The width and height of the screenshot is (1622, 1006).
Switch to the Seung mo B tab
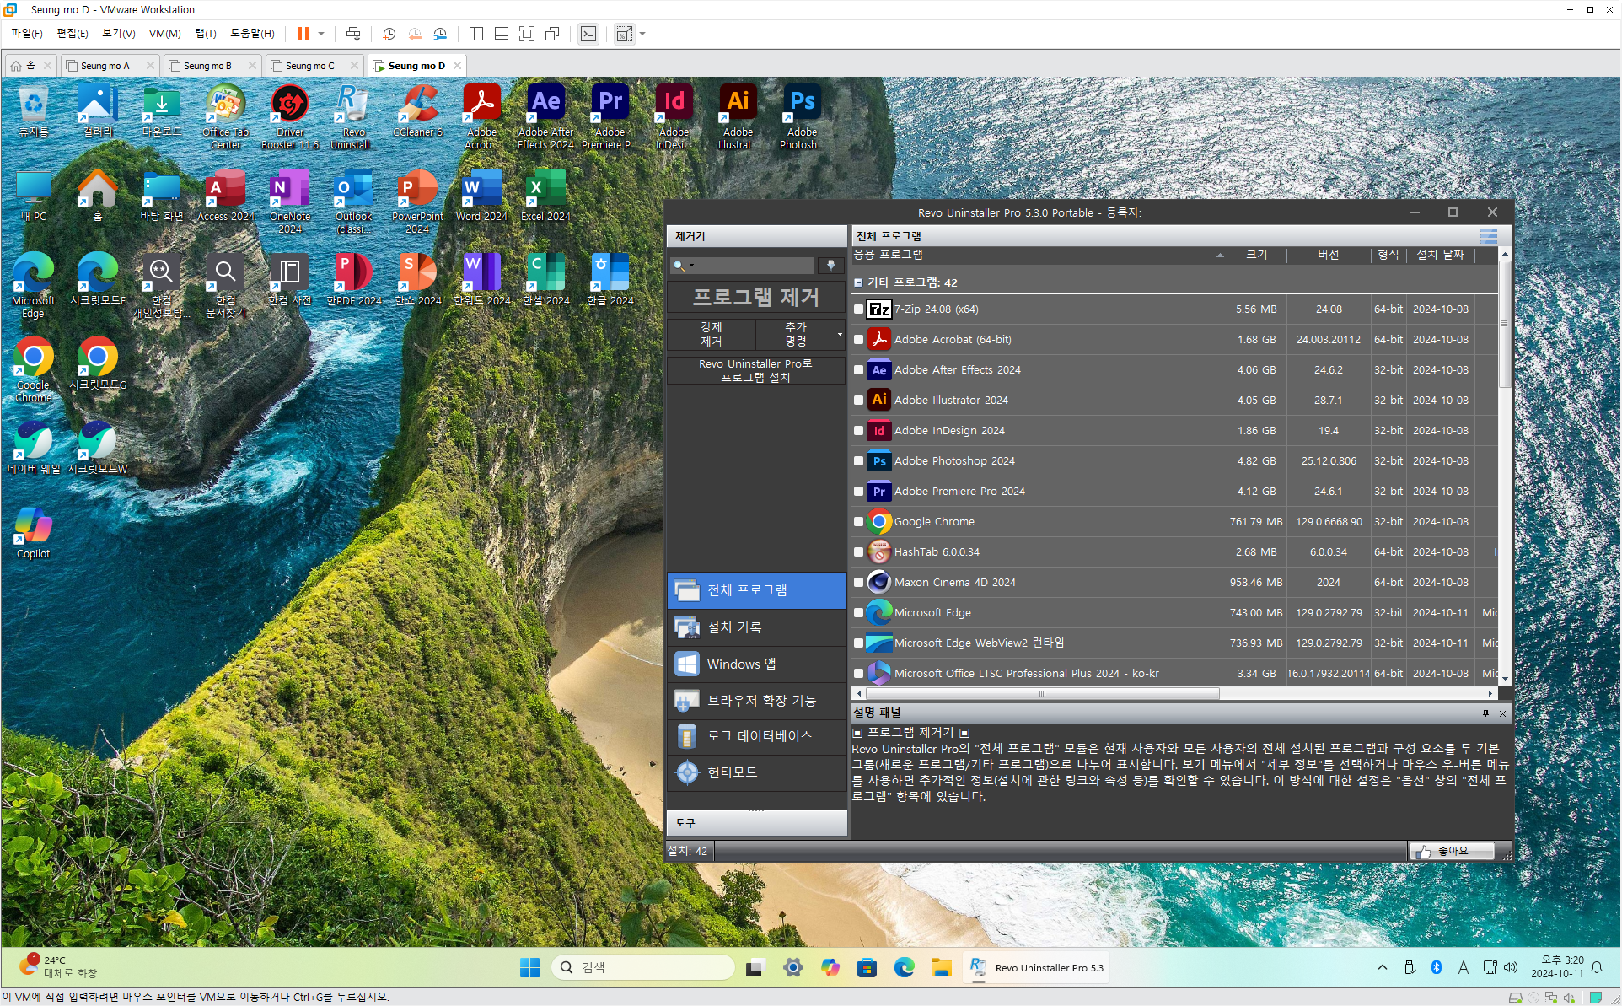tap(207, 66)
